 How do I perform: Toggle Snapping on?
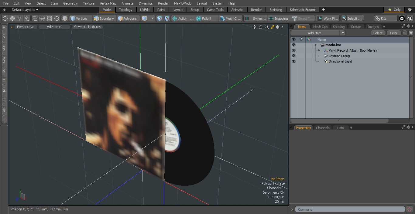279,19
